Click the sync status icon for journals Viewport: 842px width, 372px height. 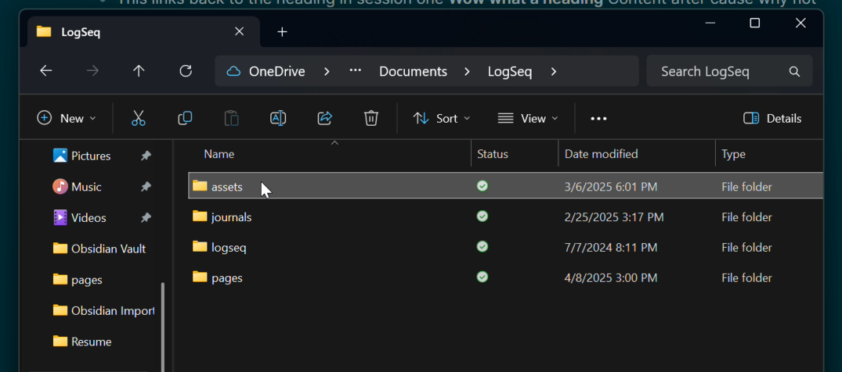pyautogui.click(x=482, y=216)
